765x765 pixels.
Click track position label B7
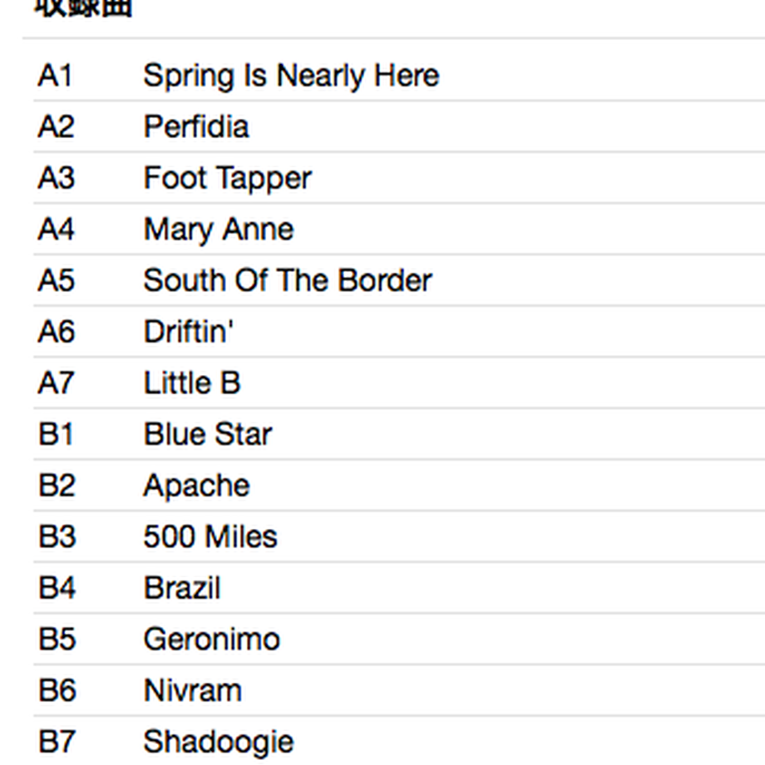57,742
